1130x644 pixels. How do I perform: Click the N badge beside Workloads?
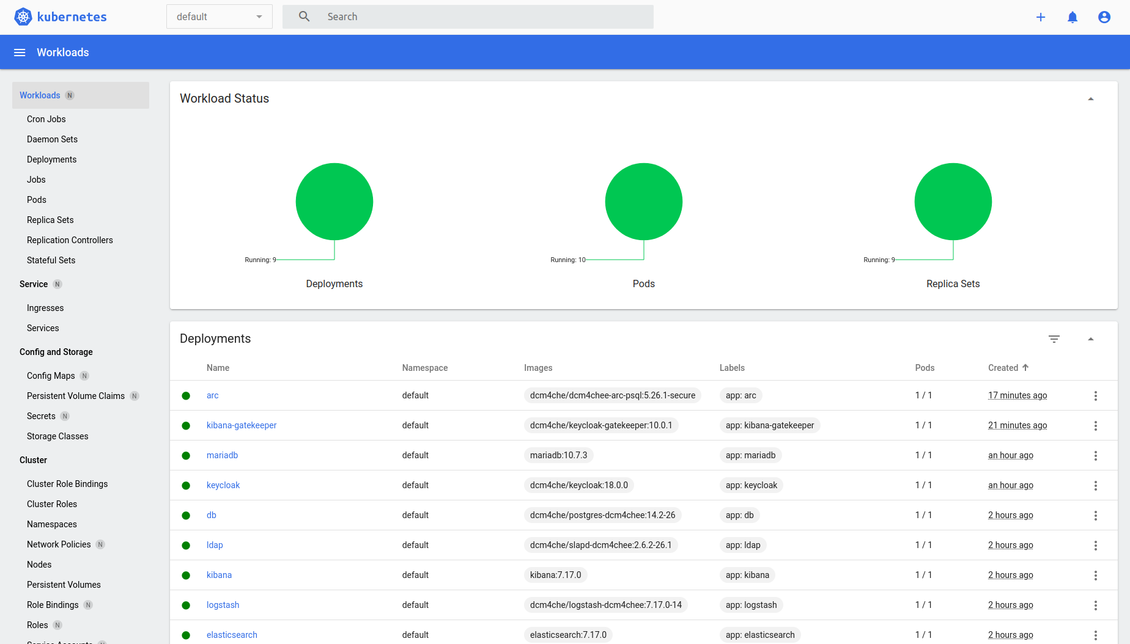[70, 95]
